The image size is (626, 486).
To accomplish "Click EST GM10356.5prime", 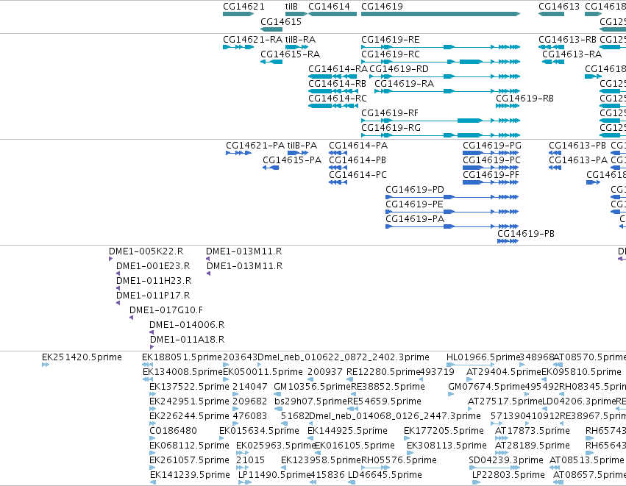I will (277, 394).
